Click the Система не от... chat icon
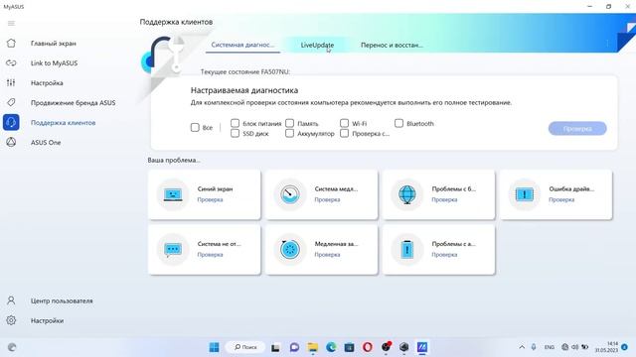Image resolution: width=636 pixels, height=357 pixels. point(173,250)
